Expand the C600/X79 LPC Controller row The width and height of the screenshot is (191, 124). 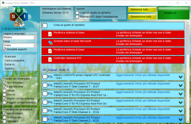pos(180,77)
